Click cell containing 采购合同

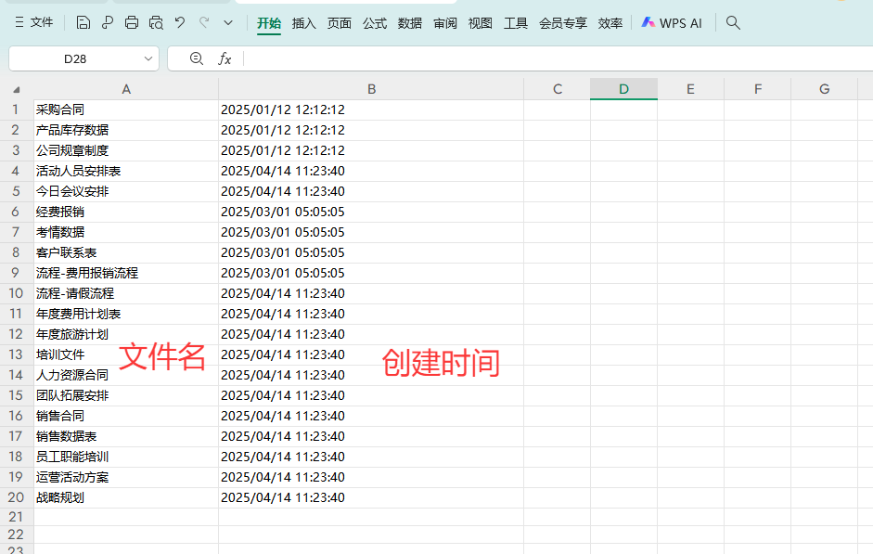(x=126, y=110)
